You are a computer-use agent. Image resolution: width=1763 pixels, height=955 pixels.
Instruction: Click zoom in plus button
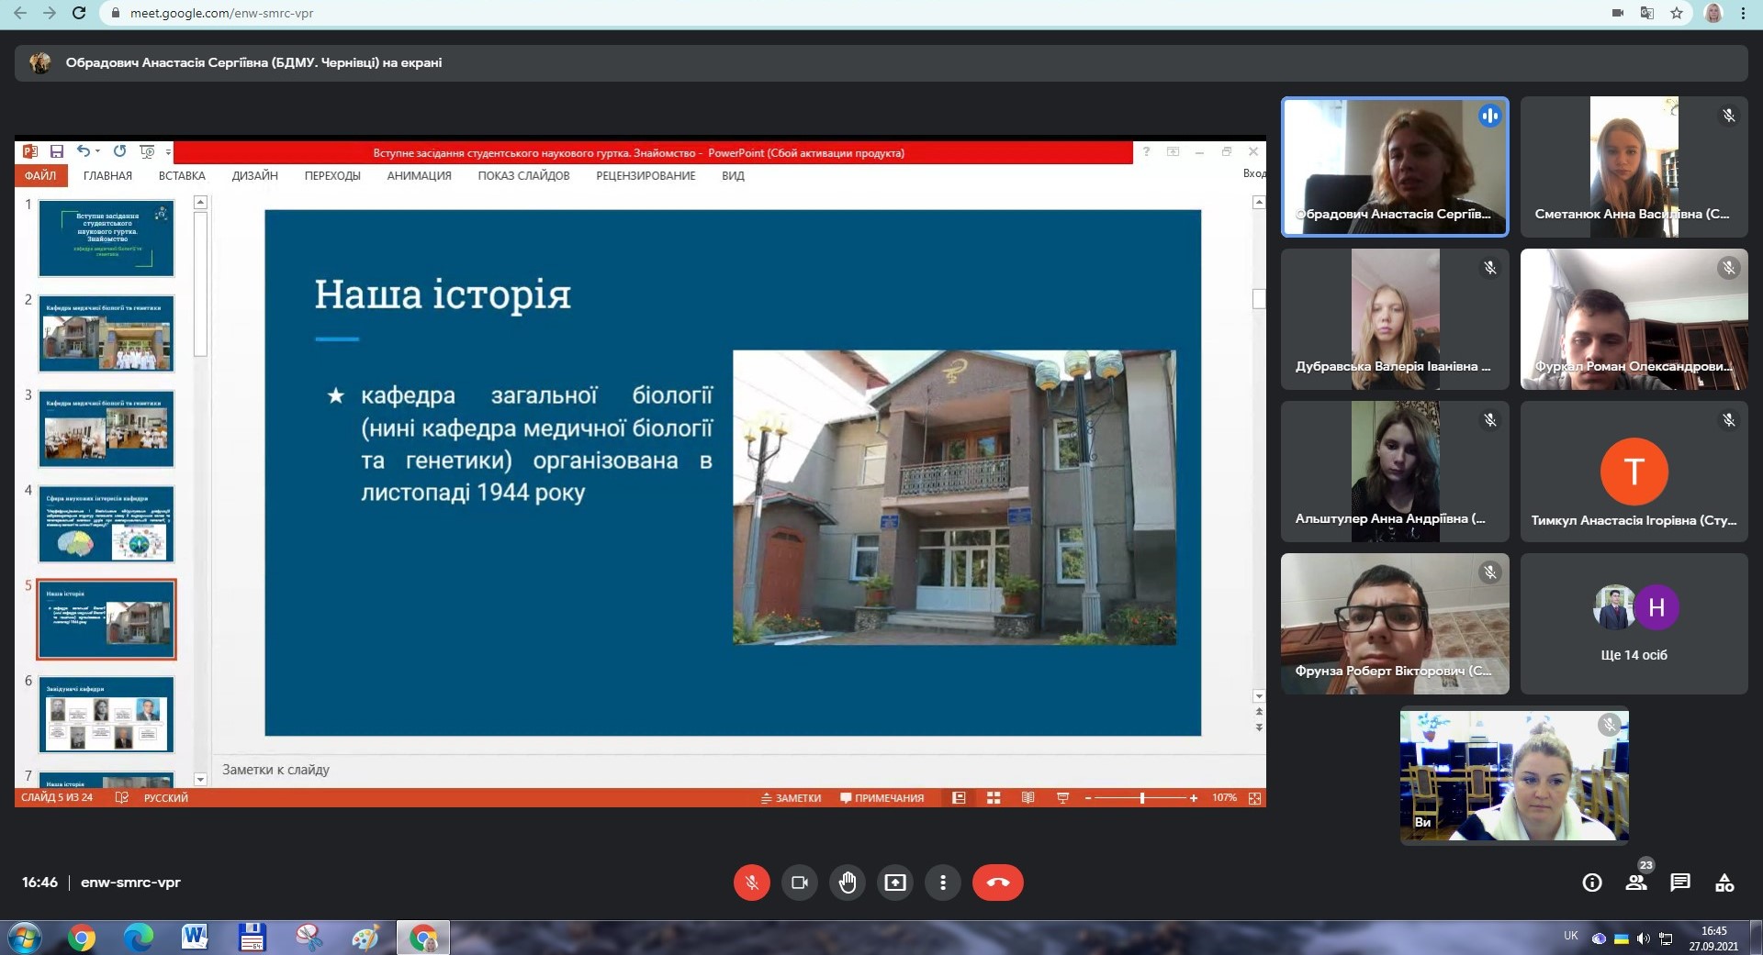pyautogui.click(x=1194, y=798)
